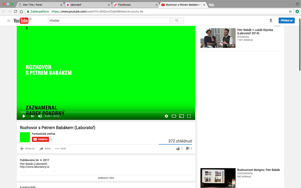Open the green browser extension icon
Screen dimensions: 301x188
click(297, 12)
